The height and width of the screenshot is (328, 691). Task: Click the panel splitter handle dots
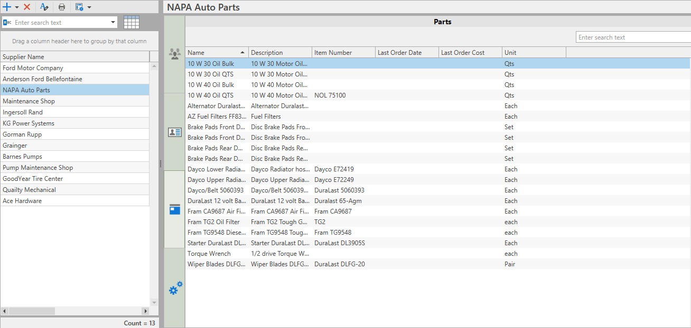click(x=161, y=164)
